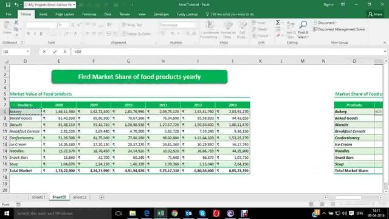Click the horizontal scrollbar thumb
This screenshot has height=219, width=389.
point(348,197)
